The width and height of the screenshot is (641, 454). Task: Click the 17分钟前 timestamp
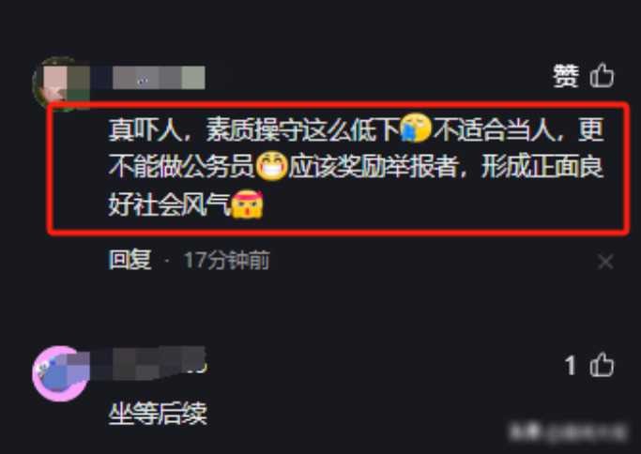click(227, 261)
